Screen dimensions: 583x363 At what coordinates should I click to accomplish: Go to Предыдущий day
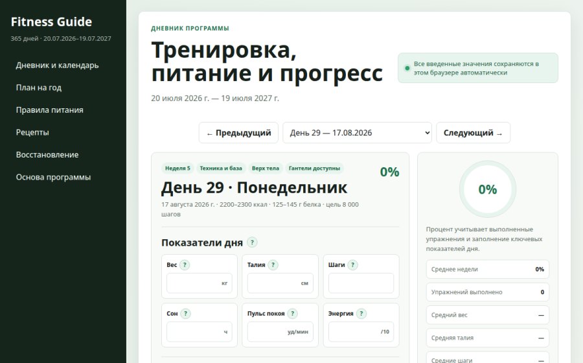(238, 133)
